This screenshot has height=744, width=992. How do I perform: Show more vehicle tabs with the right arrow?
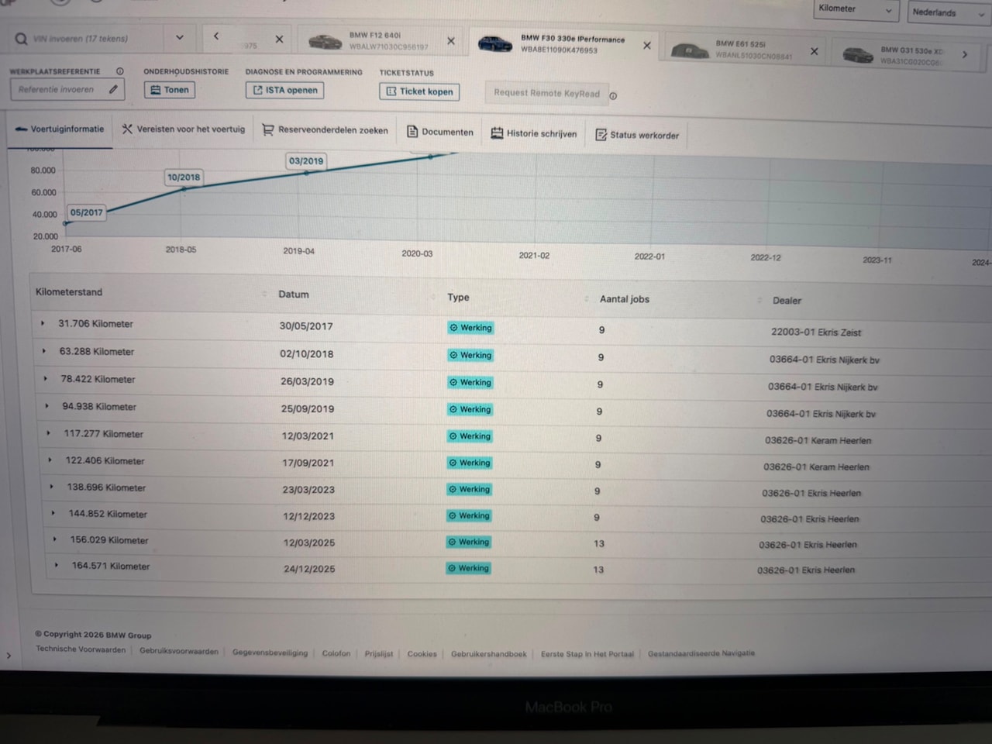pyautogui.click(x=965, y=54)
